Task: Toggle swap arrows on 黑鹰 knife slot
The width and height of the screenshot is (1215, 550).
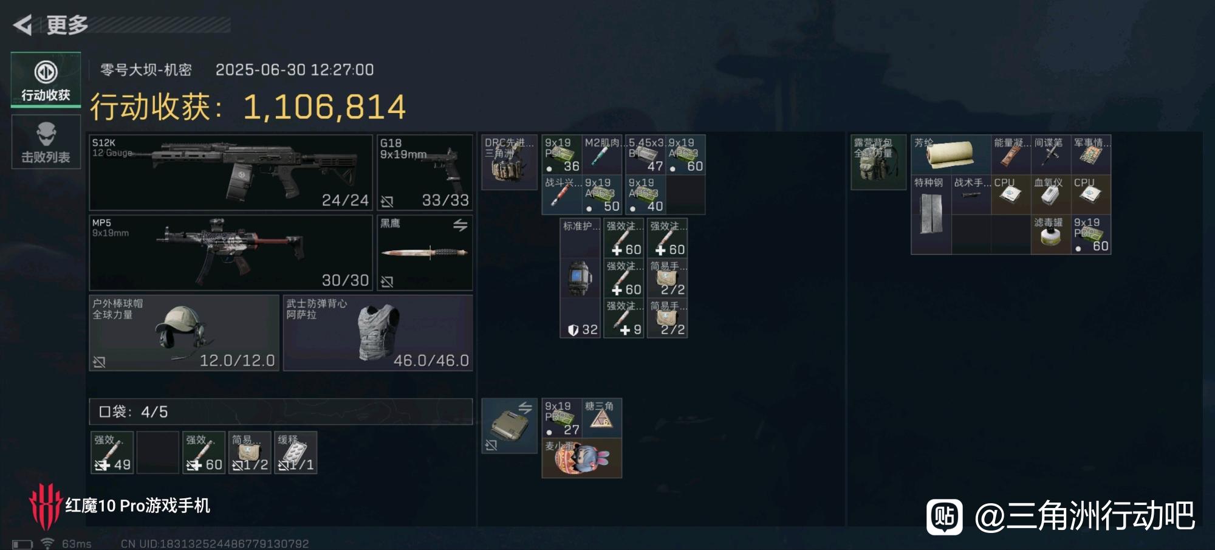Action: tap(460, 225)
